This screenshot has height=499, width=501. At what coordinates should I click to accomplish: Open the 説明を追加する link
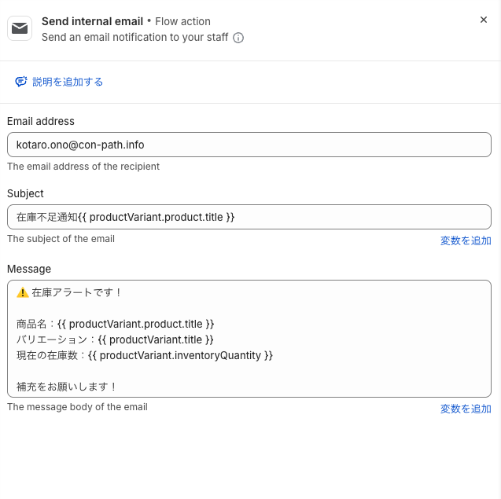(x=68, y=82)
